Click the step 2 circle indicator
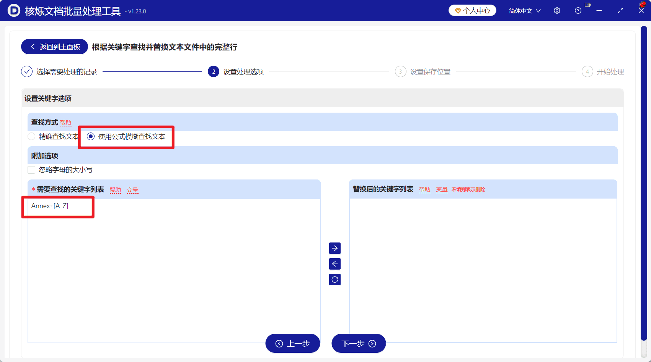Screen dimensions: 651x362 click(214, 71)
